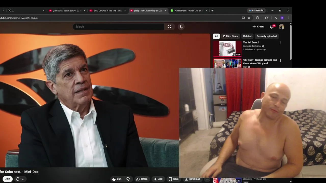Open the Chrome three-dot menu
Image resolution: width=326 pixels, height=183 pixels.
[288, 18]
